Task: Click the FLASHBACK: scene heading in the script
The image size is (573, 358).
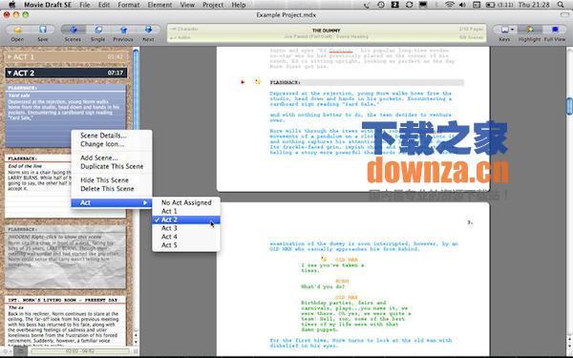Action: (285, 82)
